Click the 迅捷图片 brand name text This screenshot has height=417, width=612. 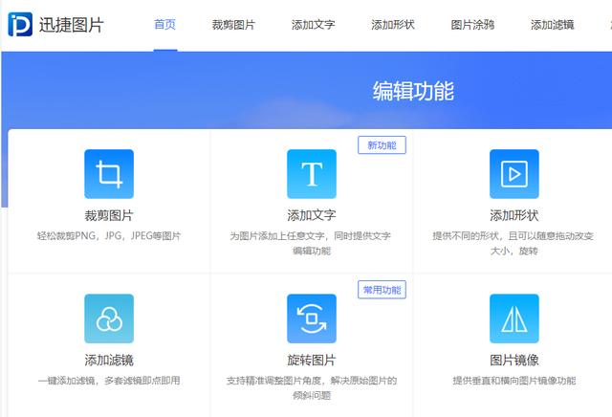pos(72,25)
